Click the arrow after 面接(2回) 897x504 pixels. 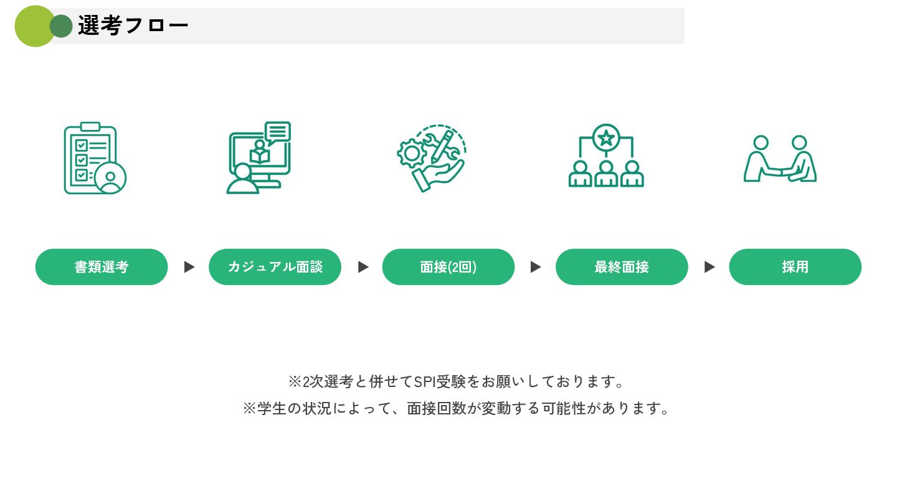[x=536, y=267]
